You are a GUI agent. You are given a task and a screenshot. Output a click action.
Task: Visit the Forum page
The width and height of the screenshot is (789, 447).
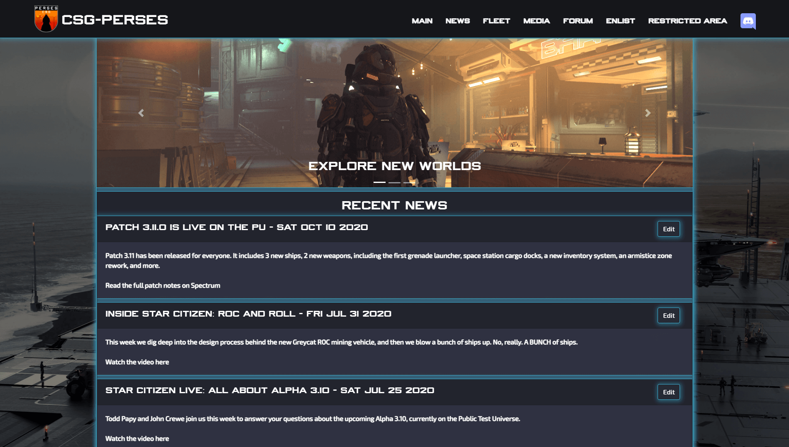[578, 21]
